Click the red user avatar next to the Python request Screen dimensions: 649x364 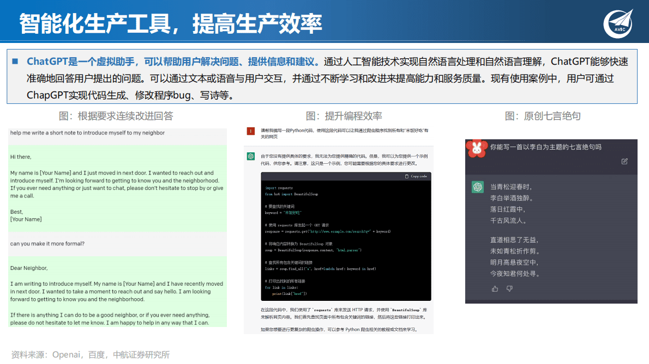pos(250,131)
